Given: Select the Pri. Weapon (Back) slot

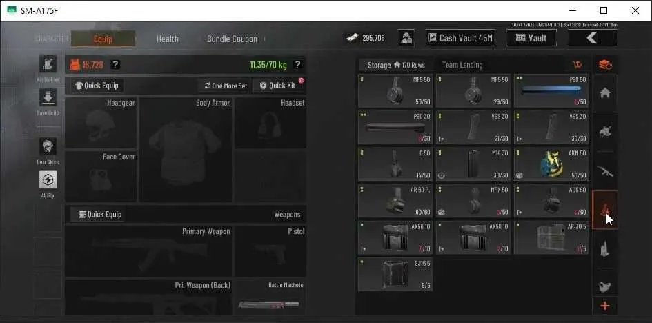Looking at the screenshot, I should [148, 297].
